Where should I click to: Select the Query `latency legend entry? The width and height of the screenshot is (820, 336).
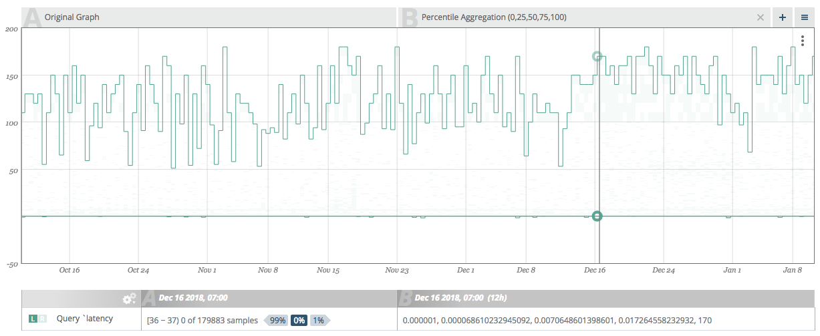tap(85, 320)
